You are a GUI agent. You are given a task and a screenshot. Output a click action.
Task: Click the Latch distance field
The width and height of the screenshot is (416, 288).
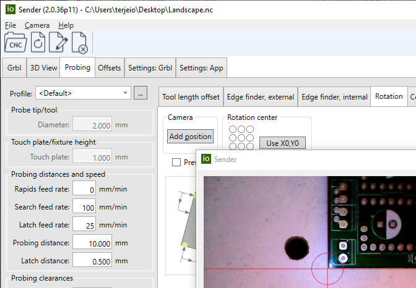click(92, 261)
